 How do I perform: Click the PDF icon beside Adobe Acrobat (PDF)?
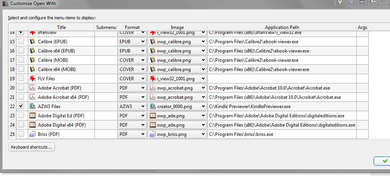(x=32, y=88)
